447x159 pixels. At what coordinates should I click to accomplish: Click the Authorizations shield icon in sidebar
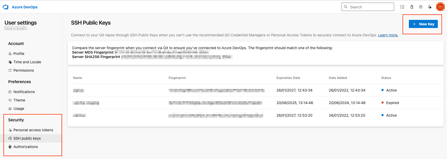coord(10,147)
